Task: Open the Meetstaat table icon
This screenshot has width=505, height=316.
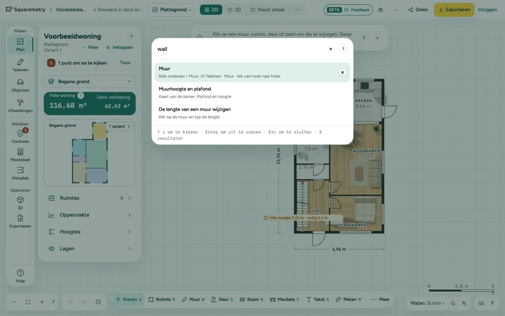Action: (20, 155)
